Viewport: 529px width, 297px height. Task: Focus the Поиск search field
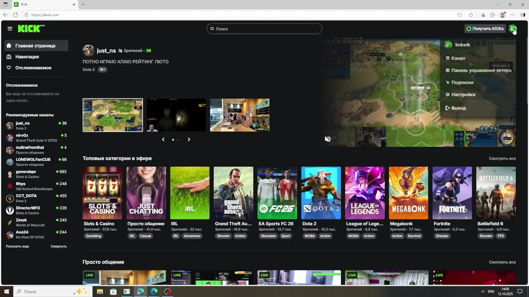click(x=264, y=28)
